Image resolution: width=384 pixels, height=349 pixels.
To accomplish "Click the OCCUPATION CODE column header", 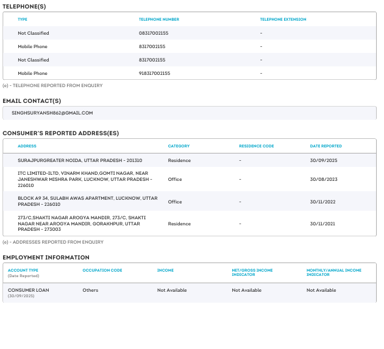I will (x=102, y=270).
